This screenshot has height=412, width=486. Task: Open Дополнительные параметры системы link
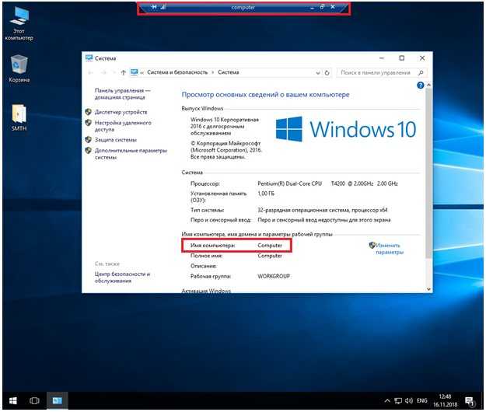click(x=131, y=154)
